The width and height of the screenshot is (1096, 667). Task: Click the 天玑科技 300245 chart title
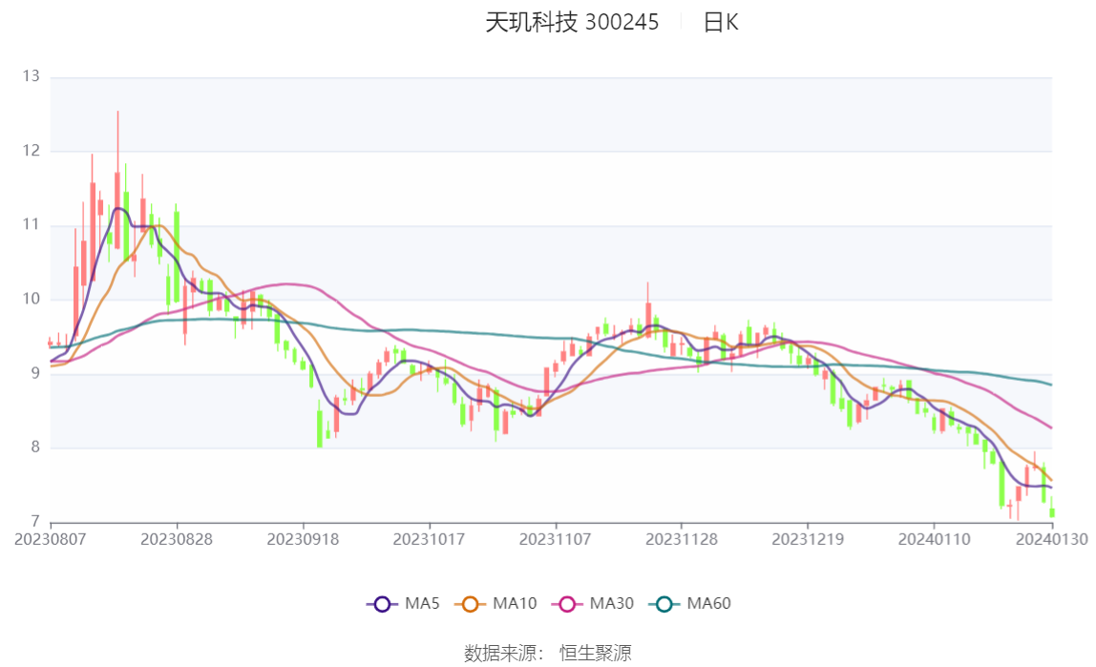coord(572,22)
